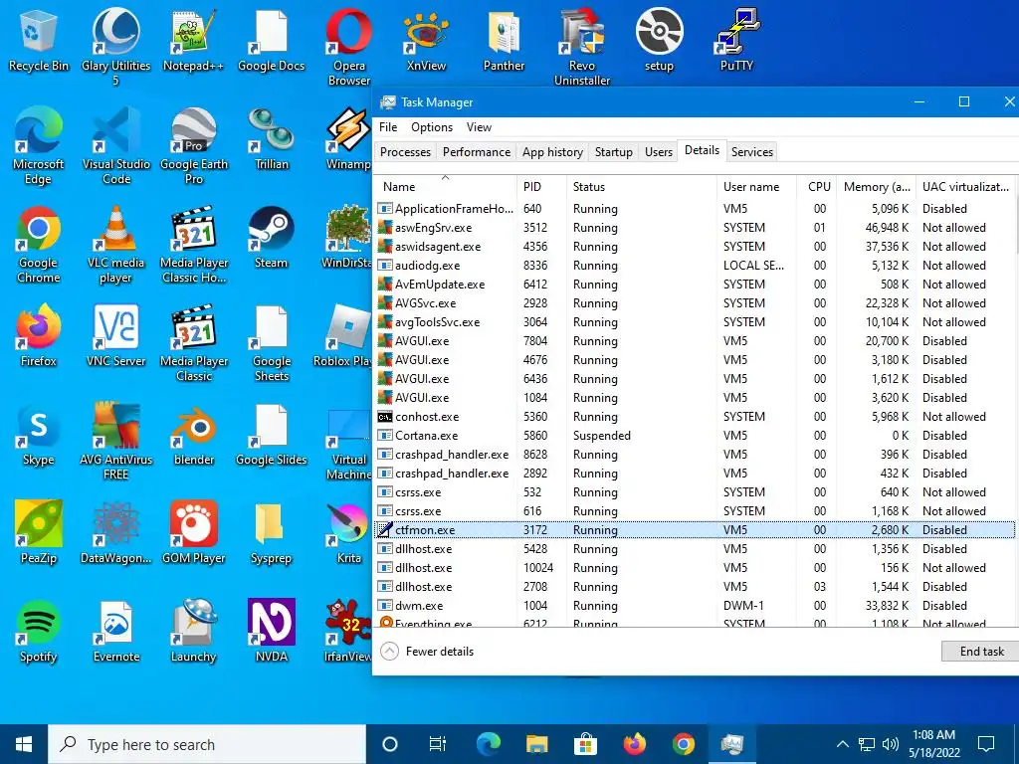This screenshot has height=764, width=1019.
Task: Open the Evernote desktop shortcut
Action: click(115, 632)
